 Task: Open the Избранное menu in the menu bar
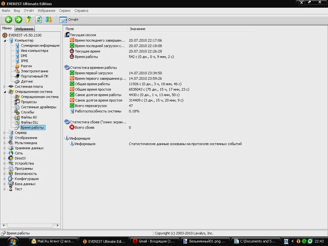pos(46,11)
